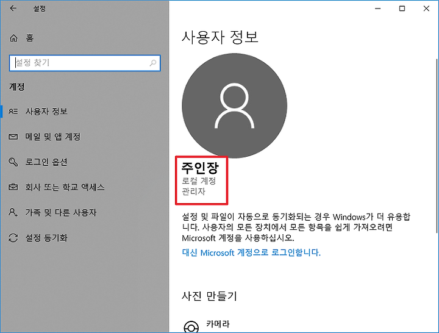Click the 로컬 계정 text
This screenshot has width=439, height=333.
(199, 181)
